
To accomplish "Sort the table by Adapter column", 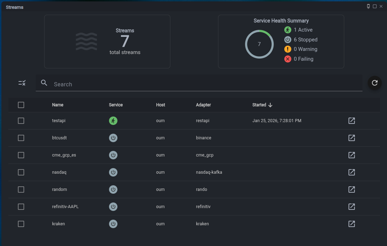I will click(x=203, y=105).
